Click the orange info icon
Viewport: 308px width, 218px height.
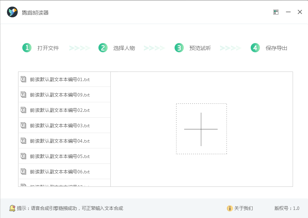pyautogui.click(x=230, y=208)
